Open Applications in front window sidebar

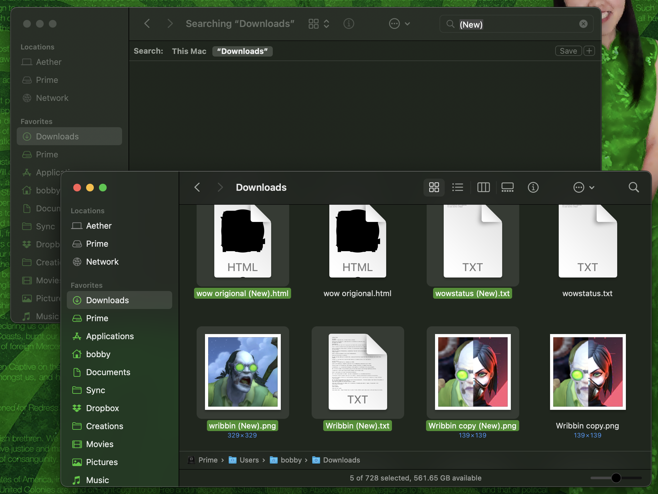(x=110, y=336)
